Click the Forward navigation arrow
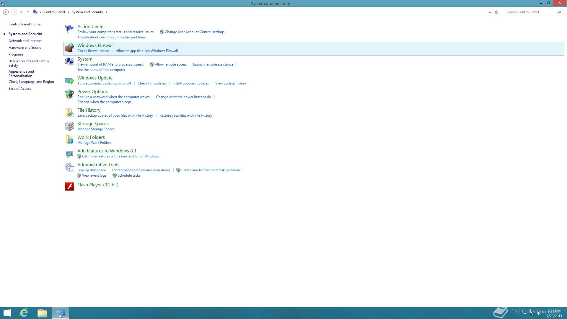This screenshot has width=567, height=319. click(x=14, y=12)
